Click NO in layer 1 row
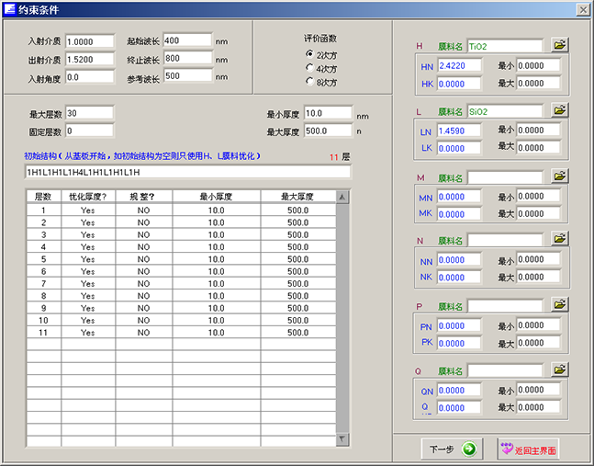 (x=143, y=210)
